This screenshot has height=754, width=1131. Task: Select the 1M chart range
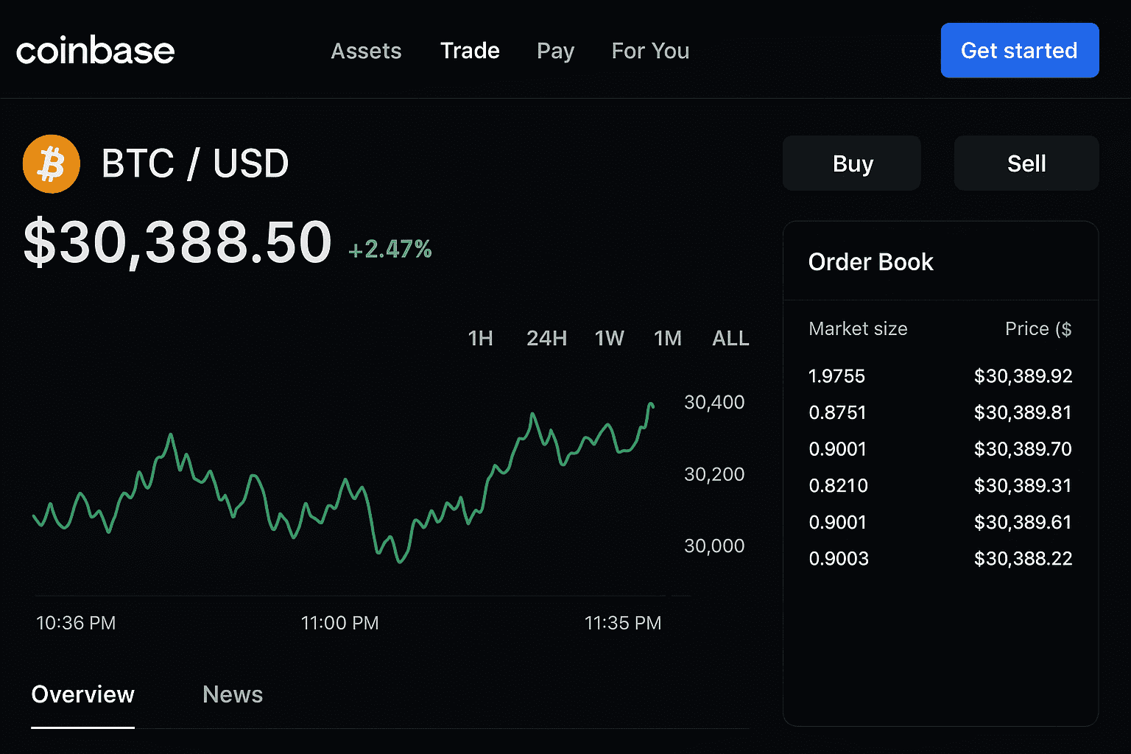(x=667, y=338)
